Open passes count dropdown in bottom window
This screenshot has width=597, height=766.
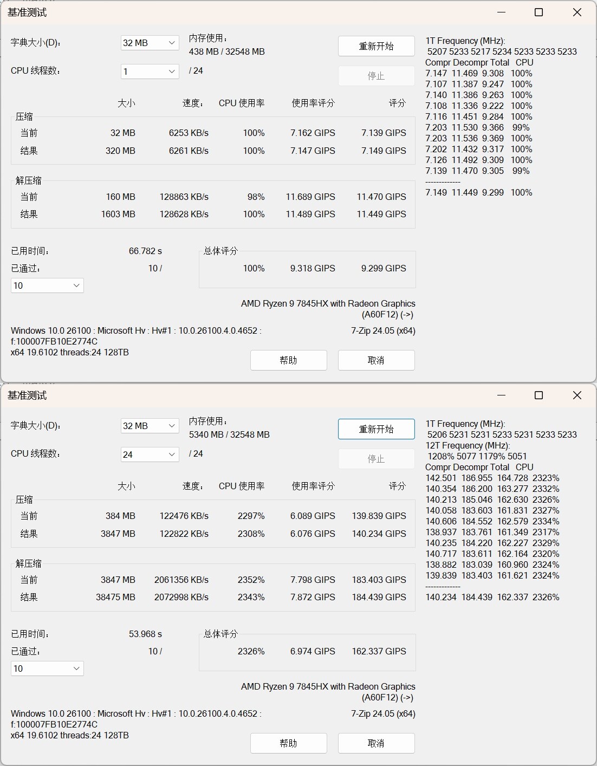pyautogui.click(x=47, y=668)
